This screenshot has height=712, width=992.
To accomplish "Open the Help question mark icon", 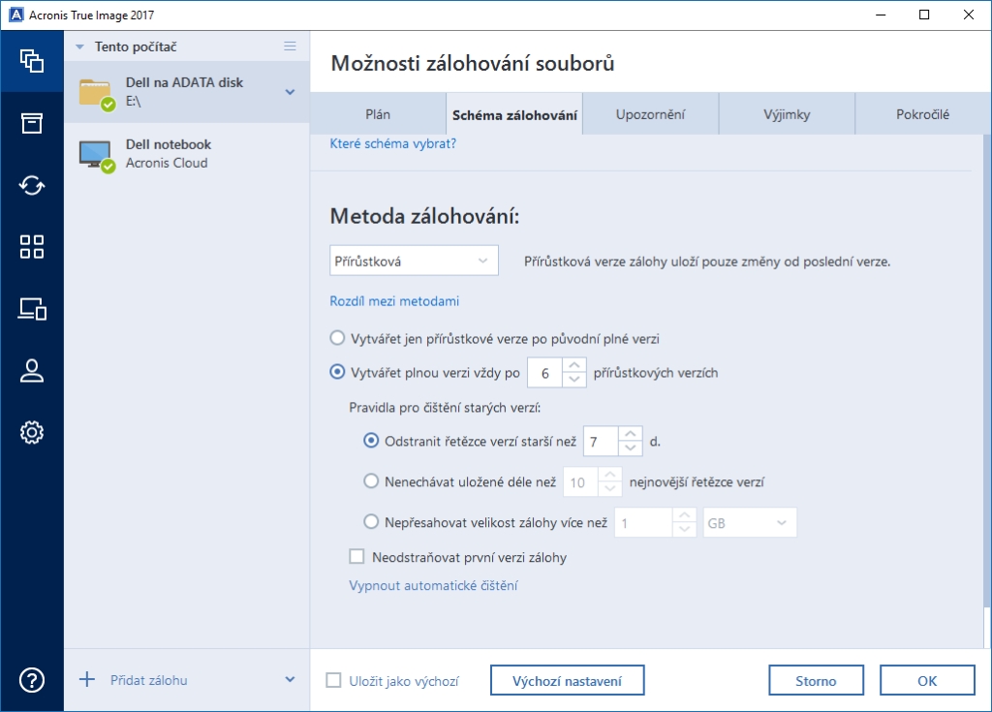I will coord(32,680).
